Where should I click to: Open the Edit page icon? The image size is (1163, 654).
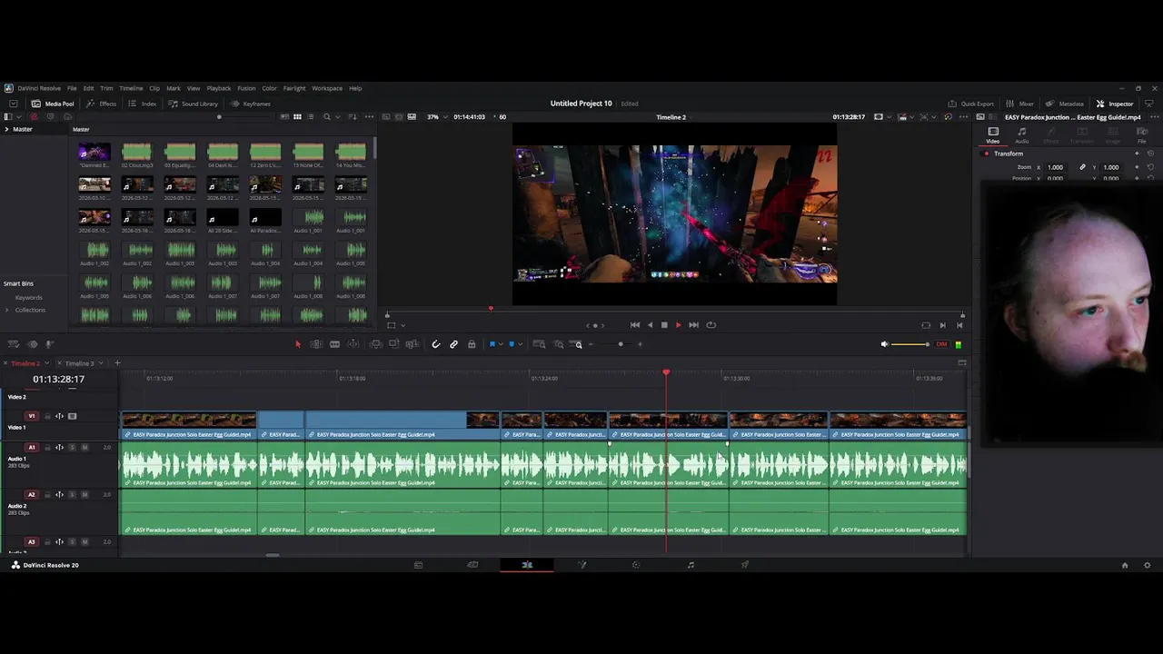[x=527, y=565]
